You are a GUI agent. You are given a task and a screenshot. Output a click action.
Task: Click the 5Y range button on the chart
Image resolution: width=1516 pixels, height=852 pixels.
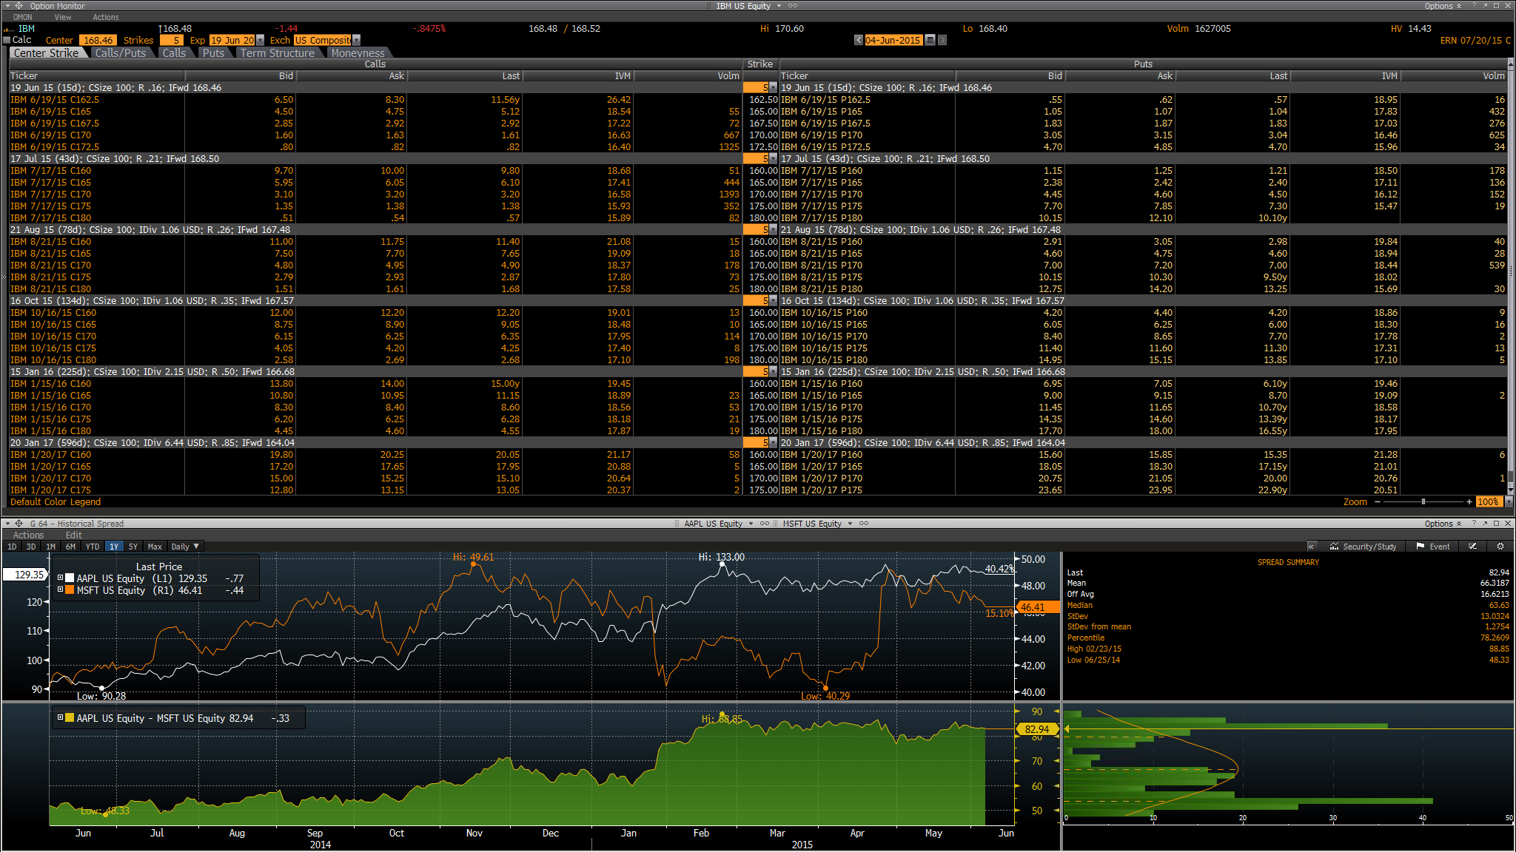(x=133, y=546)
